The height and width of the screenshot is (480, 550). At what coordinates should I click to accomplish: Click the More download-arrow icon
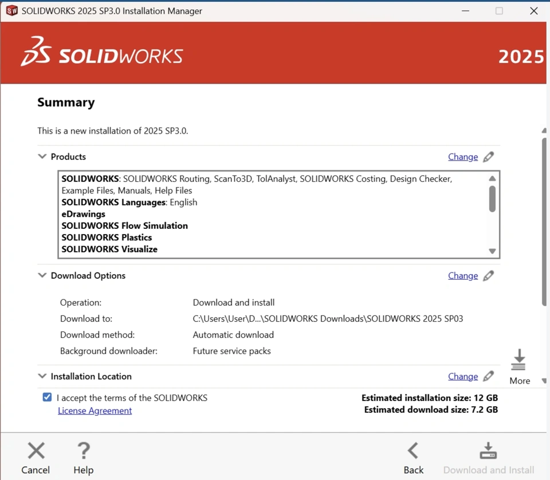pyautogui.click(x=518, y=360)
